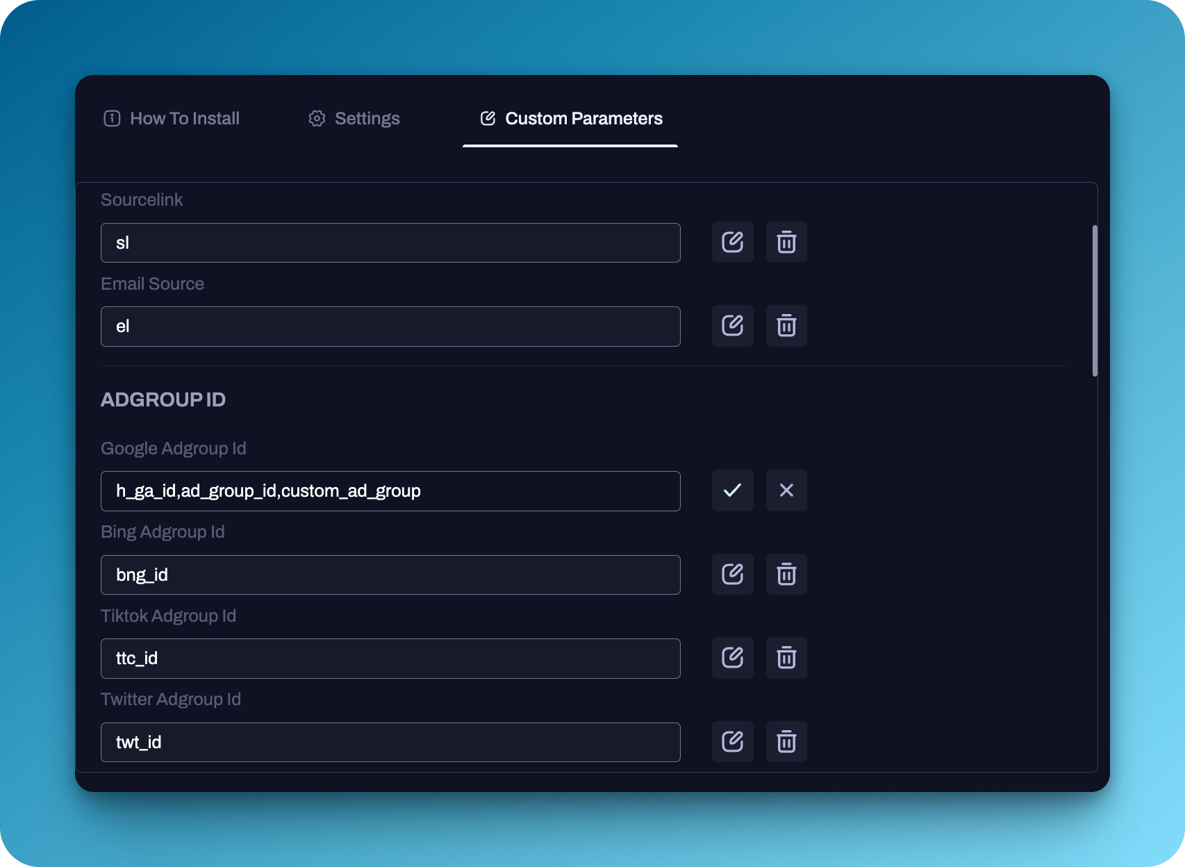Image resolution: width=1185 pixels, height=867 pixels.
Task: Click the Google Adgroup Id label
Action: 174,448
